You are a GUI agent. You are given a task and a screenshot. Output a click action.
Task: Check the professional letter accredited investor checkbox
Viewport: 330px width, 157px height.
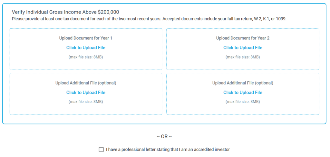click(101, 150)
